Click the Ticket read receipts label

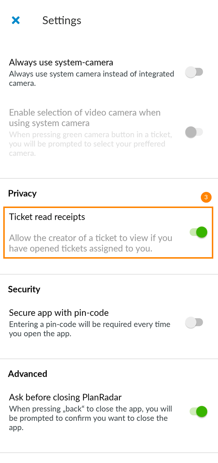point(47,217)
